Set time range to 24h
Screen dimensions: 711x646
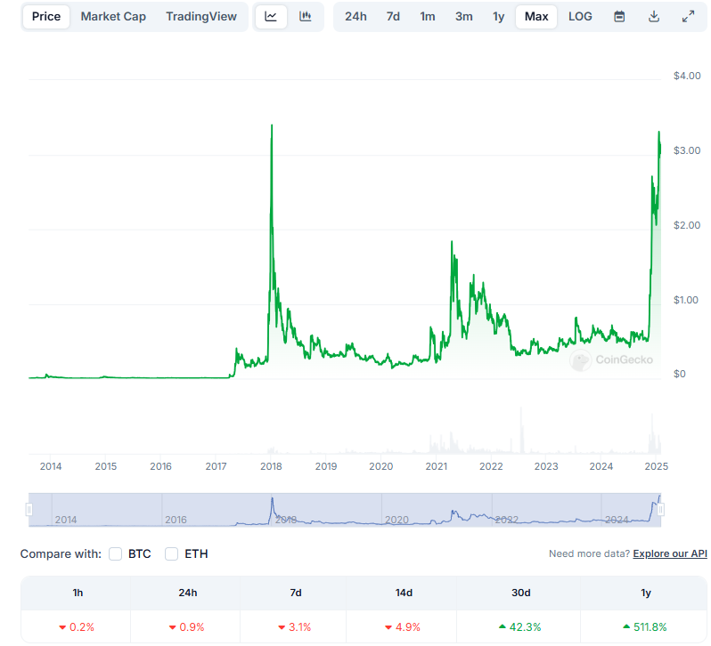pyautogui.click(x=355, y=17)
